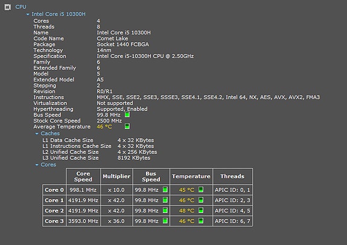The height and width of the screenshot is (245, 347).
Task: Click Core 2 temperature graph icon
Action: coord(201,210)
